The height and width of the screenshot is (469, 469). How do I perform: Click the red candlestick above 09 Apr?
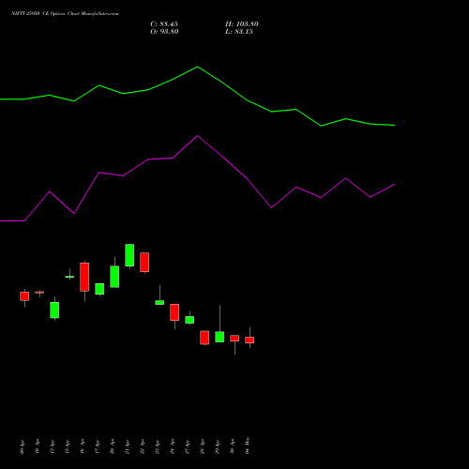coord(24,296)
